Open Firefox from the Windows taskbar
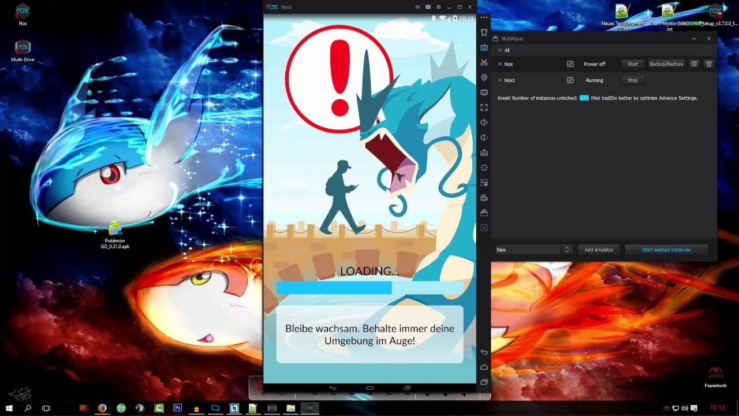Screen dimensions: 739x416 (102, 408)
